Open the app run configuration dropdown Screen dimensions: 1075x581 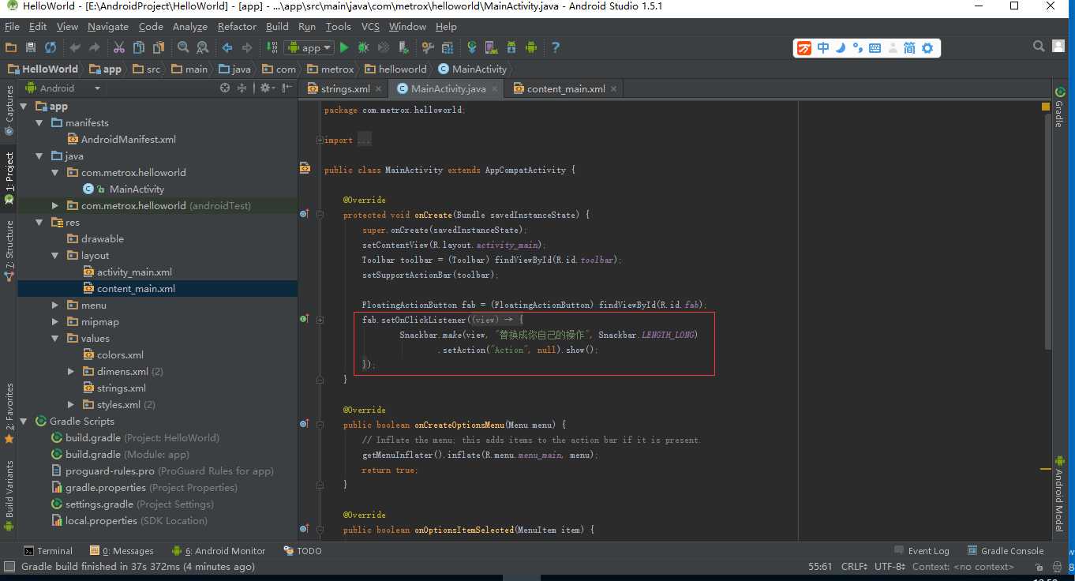coord(309,48)
